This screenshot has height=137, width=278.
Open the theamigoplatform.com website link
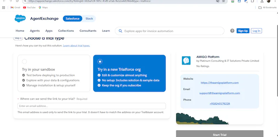tap(220, 83)
